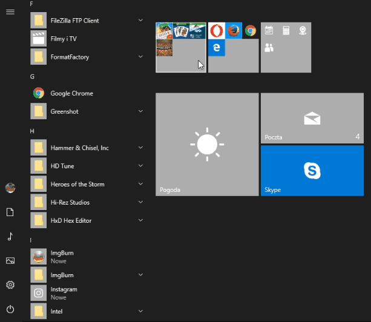The image size is (371, 322).
Task: Jump to letter index via the G header
Action: 32,77
